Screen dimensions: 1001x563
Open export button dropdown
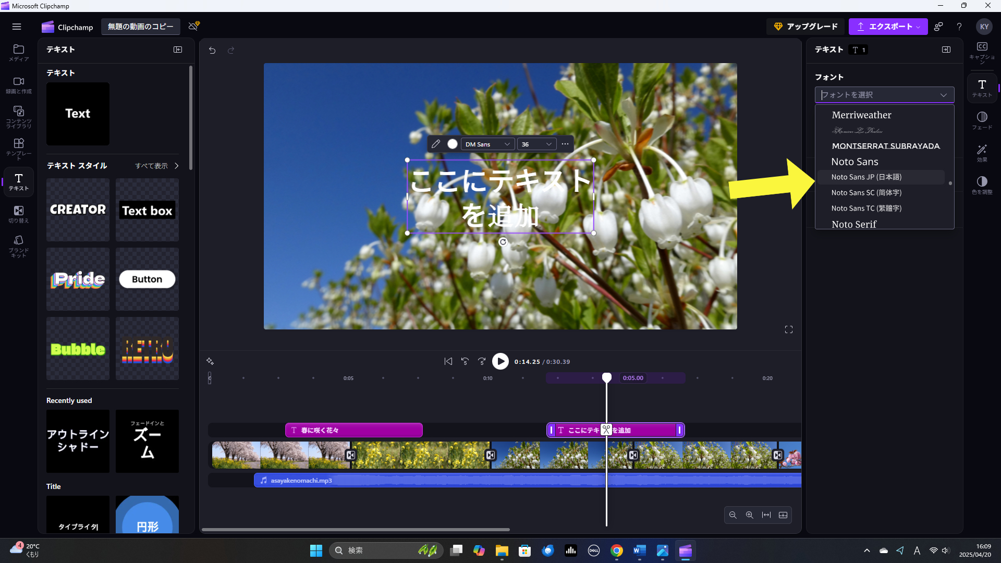coord(919,27)
